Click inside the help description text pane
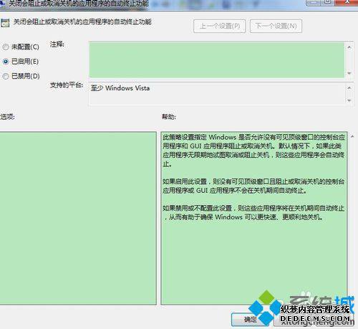This screenshot has width=358, height=329. 254,218
